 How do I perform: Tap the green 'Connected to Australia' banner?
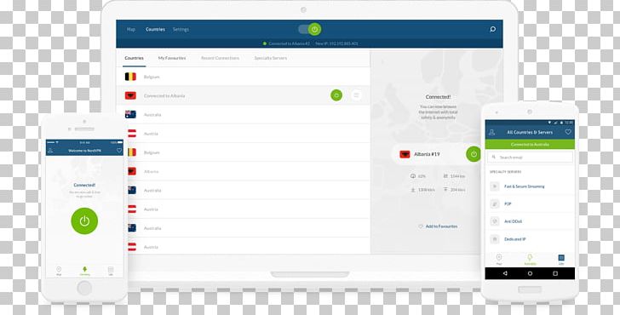(x=530, y=144)
